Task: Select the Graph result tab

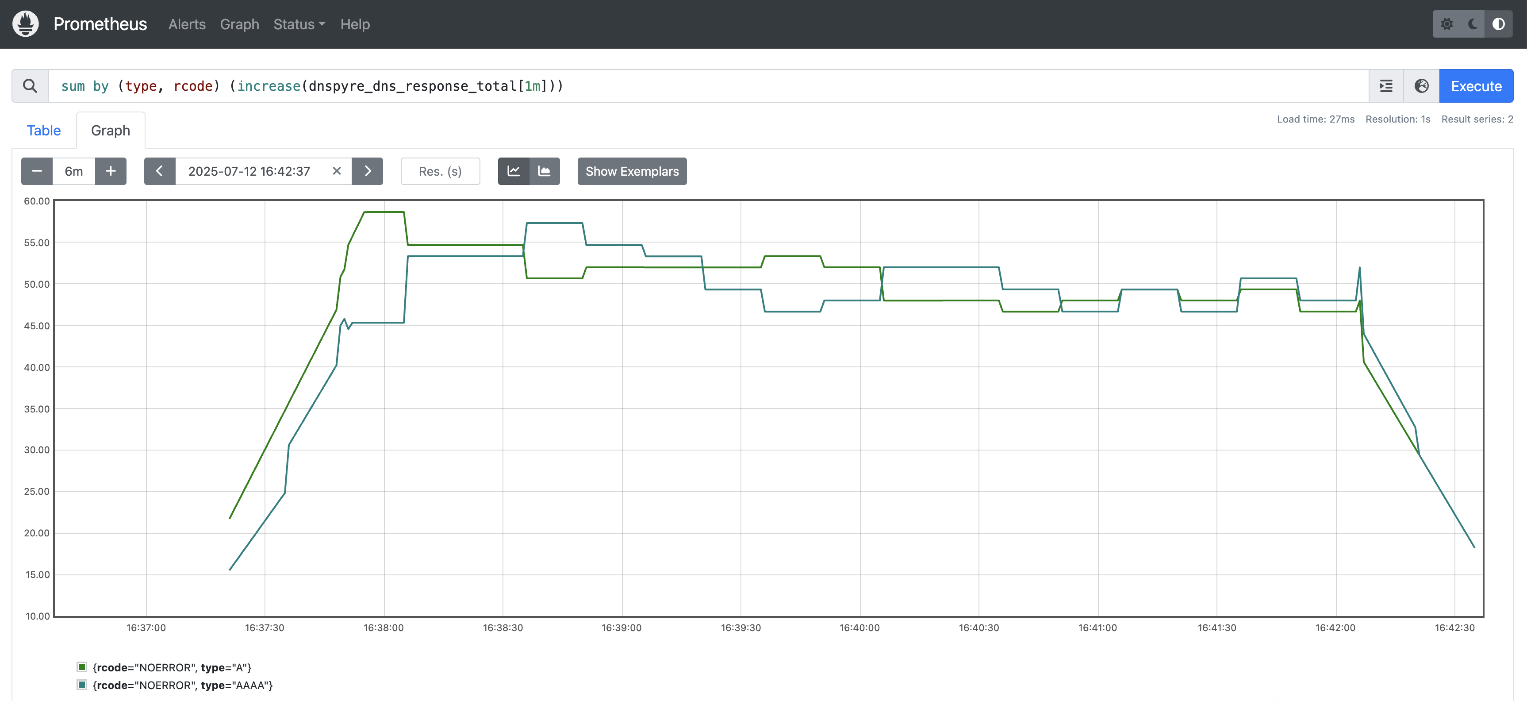Action: [x=111, y=131]
